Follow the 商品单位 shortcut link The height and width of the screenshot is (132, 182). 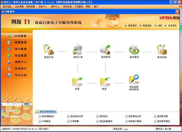click(132, 26)
